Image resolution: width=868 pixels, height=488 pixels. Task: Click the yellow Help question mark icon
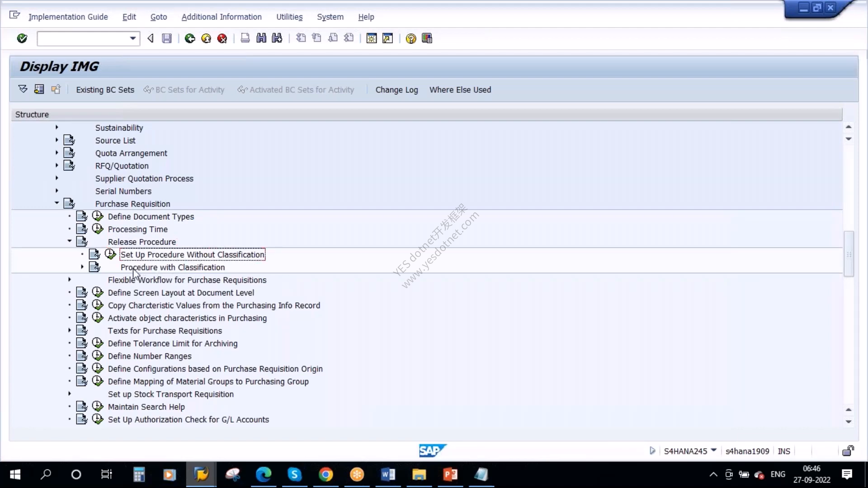410,38
